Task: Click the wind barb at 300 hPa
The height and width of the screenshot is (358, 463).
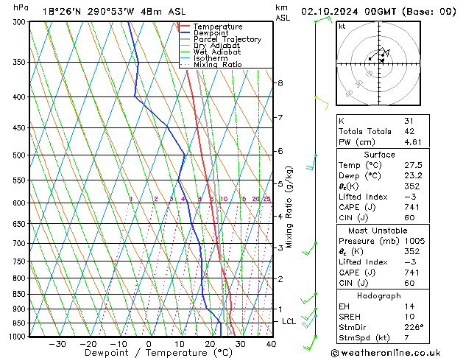Action: pos(322,21)
